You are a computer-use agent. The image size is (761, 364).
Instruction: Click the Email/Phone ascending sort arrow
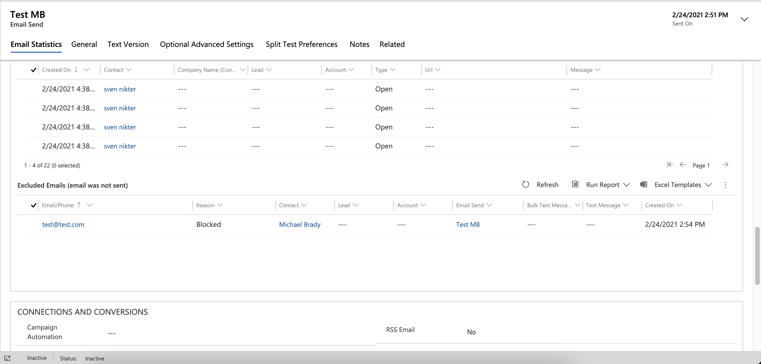click(x=79, y=205)
